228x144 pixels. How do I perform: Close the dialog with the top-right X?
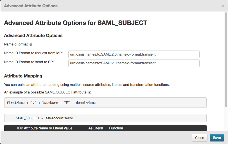(x=223, y=6)
